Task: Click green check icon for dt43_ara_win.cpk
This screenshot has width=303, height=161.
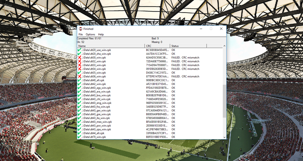Action: [79, 92]
